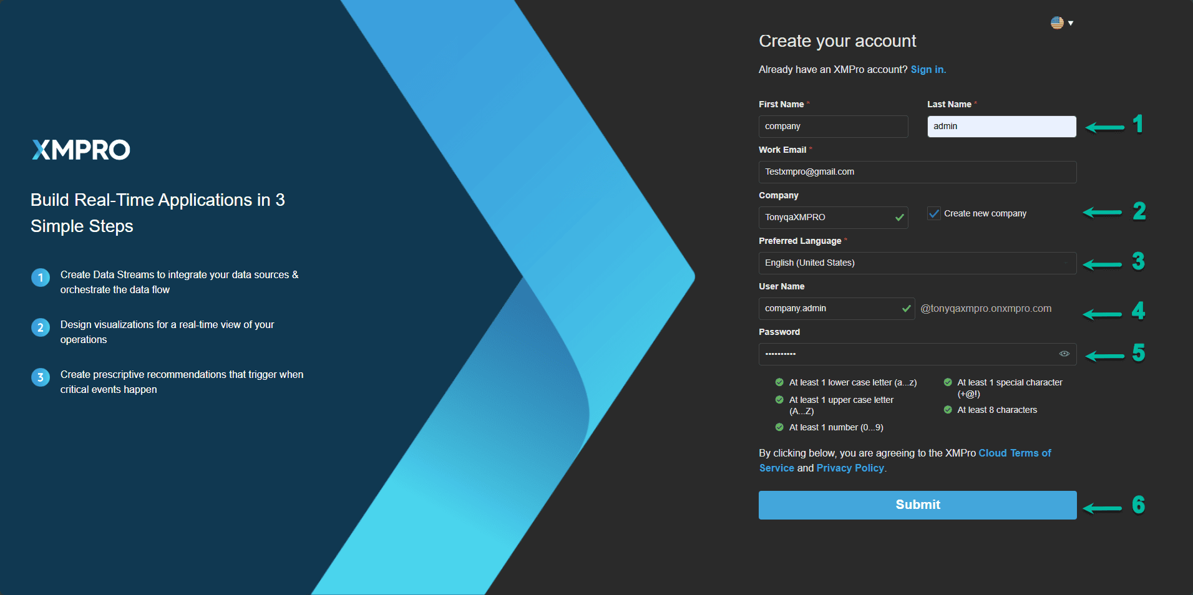Click the step 2 circle icon
The image size is (1193, 595).
point(41,327)
